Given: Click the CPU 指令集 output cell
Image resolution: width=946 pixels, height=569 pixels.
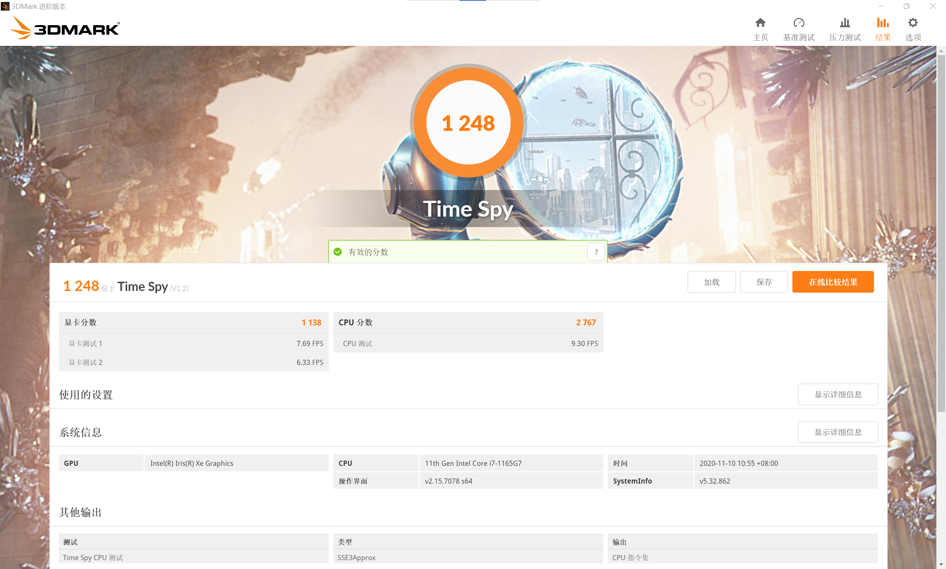Looking at the screenshot, I should (742, 557).
